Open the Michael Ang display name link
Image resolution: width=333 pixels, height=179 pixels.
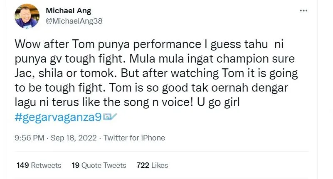67,11
